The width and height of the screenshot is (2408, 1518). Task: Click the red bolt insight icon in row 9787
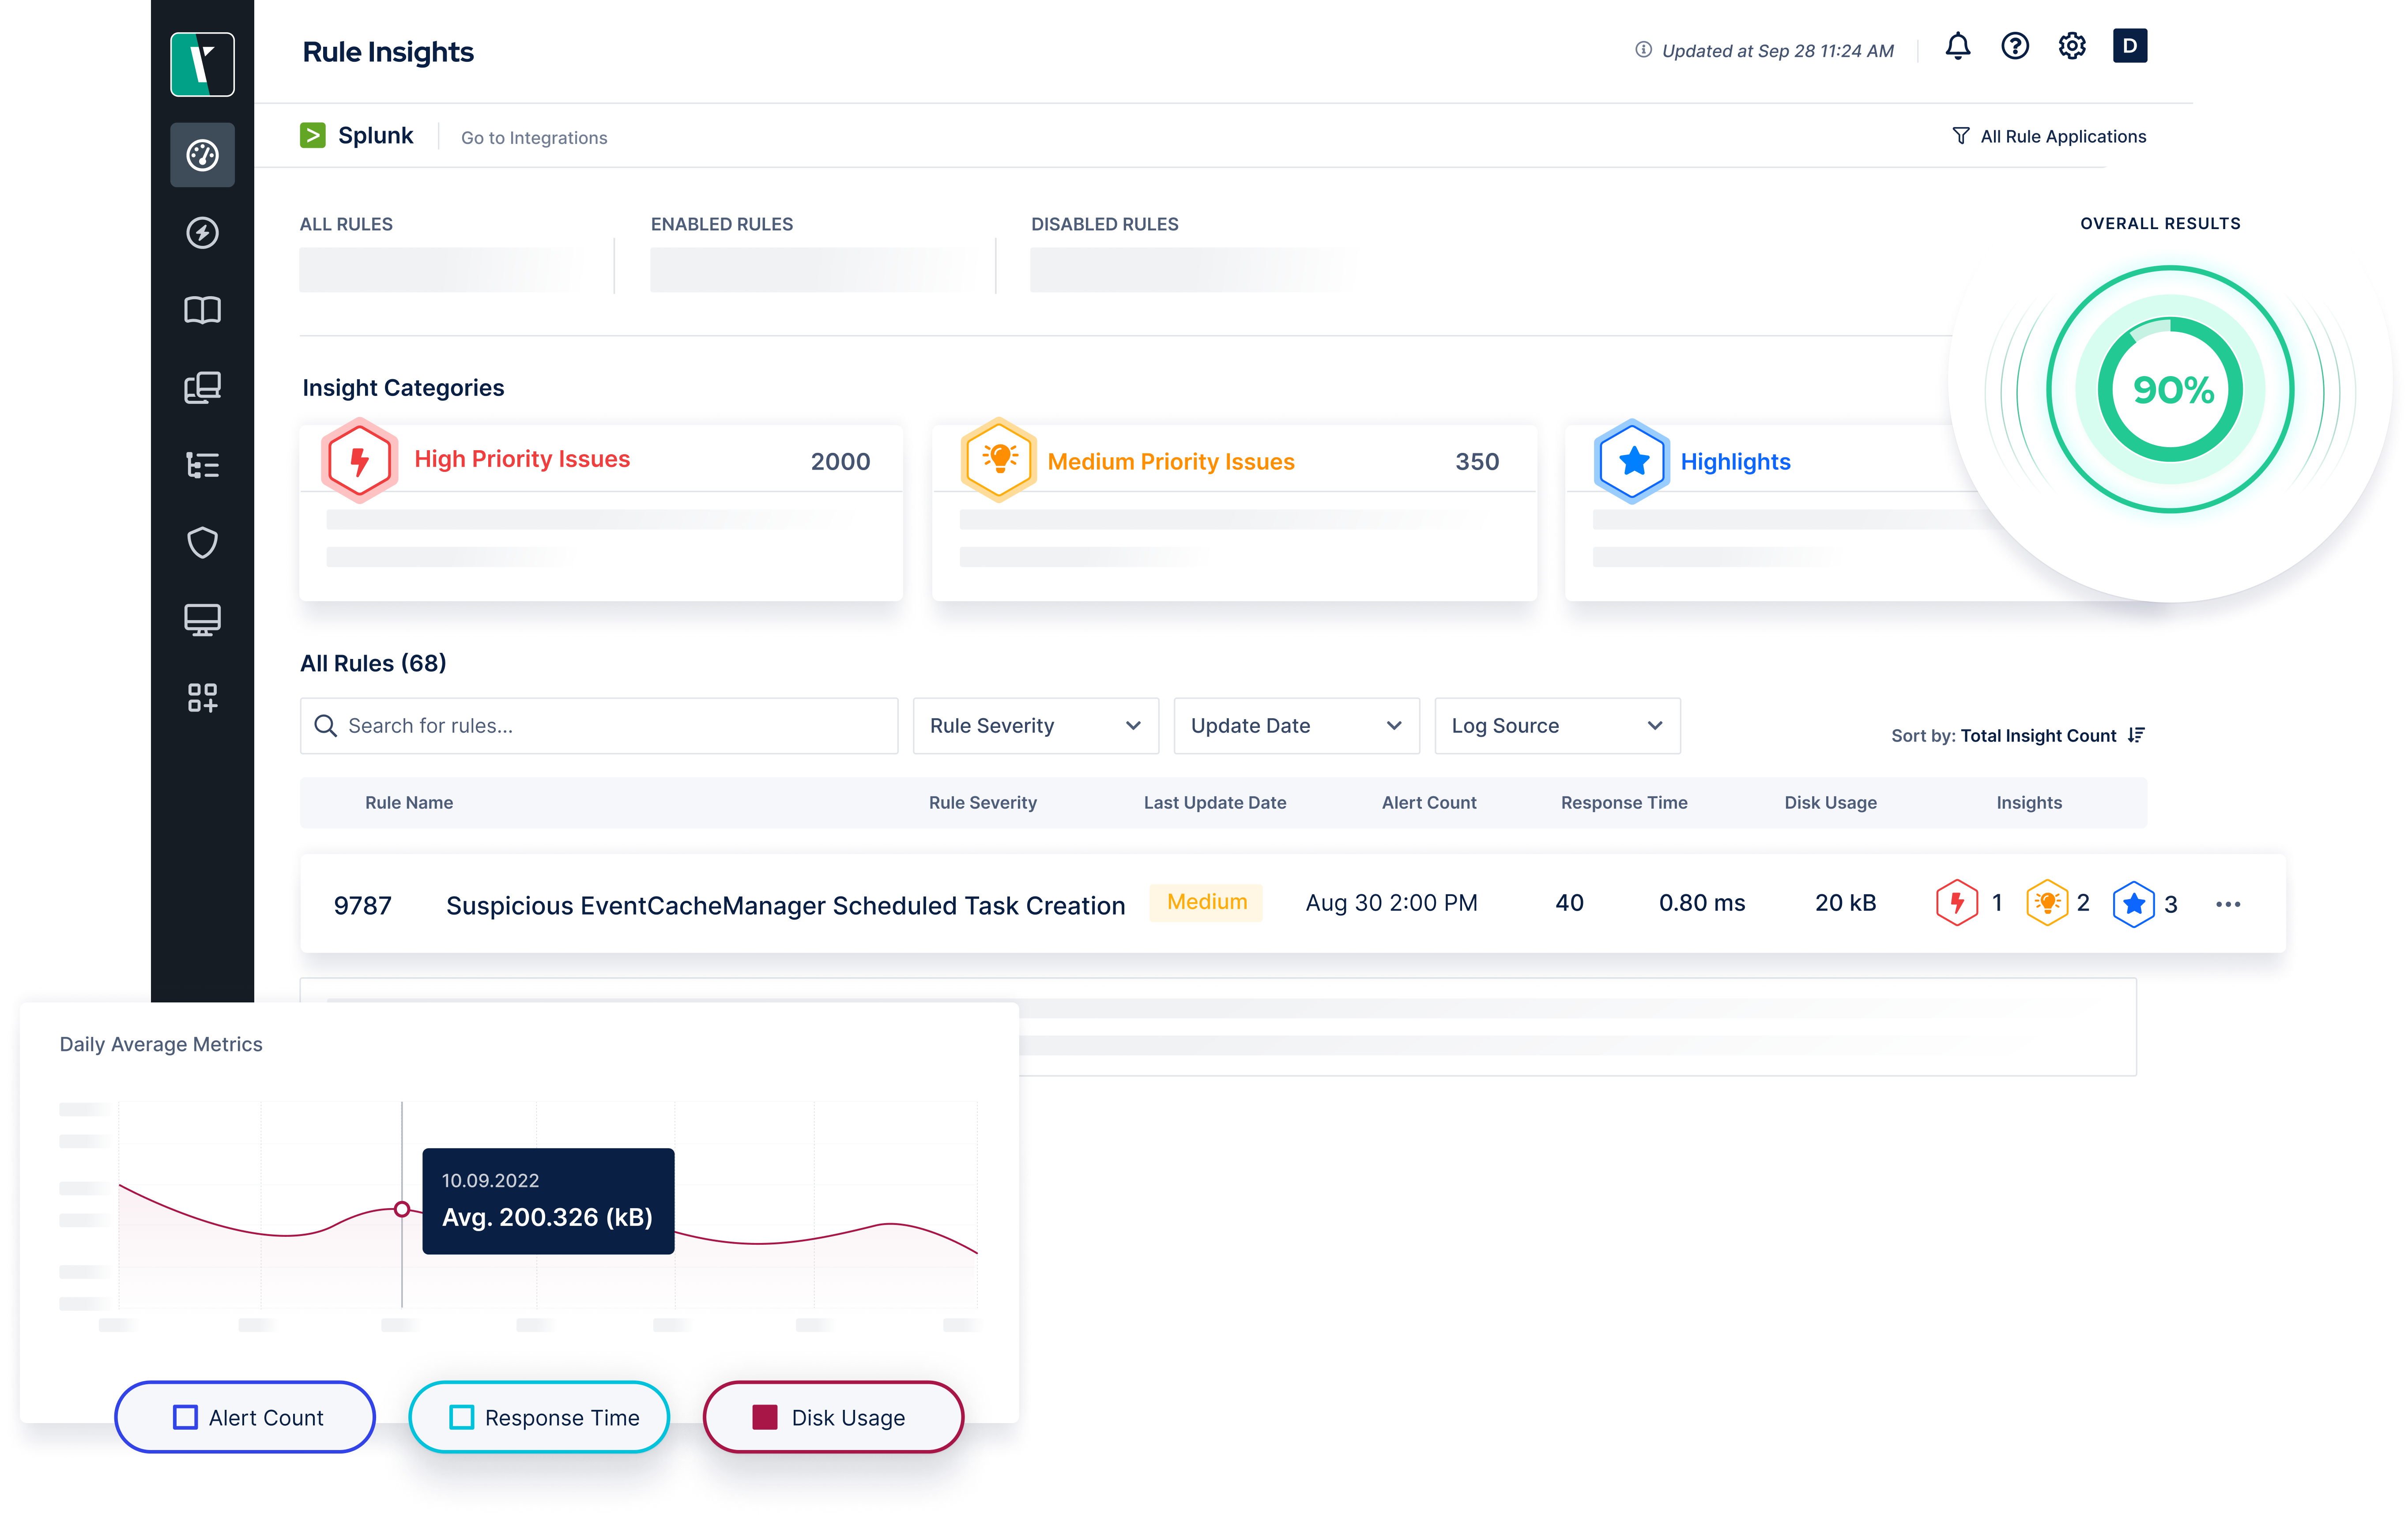1956,903
